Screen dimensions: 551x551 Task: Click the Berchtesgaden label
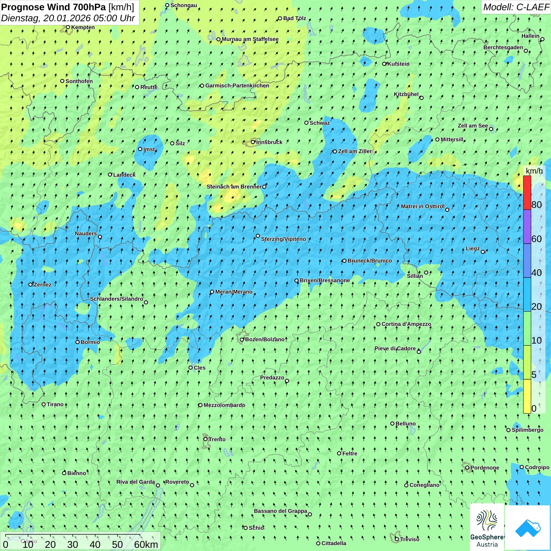coord(503,47)
